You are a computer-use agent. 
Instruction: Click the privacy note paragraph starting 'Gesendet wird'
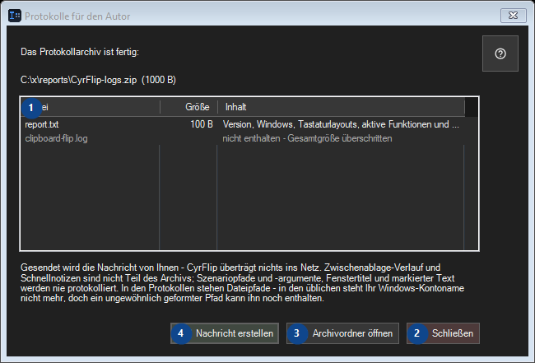tap(242, 283)
